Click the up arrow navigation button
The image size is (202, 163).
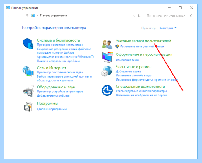tap(27, 16)
